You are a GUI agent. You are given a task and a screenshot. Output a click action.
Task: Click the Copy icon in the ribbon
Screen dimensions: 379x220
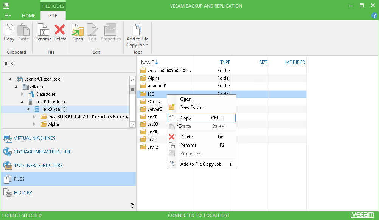(x=9, y=32)
